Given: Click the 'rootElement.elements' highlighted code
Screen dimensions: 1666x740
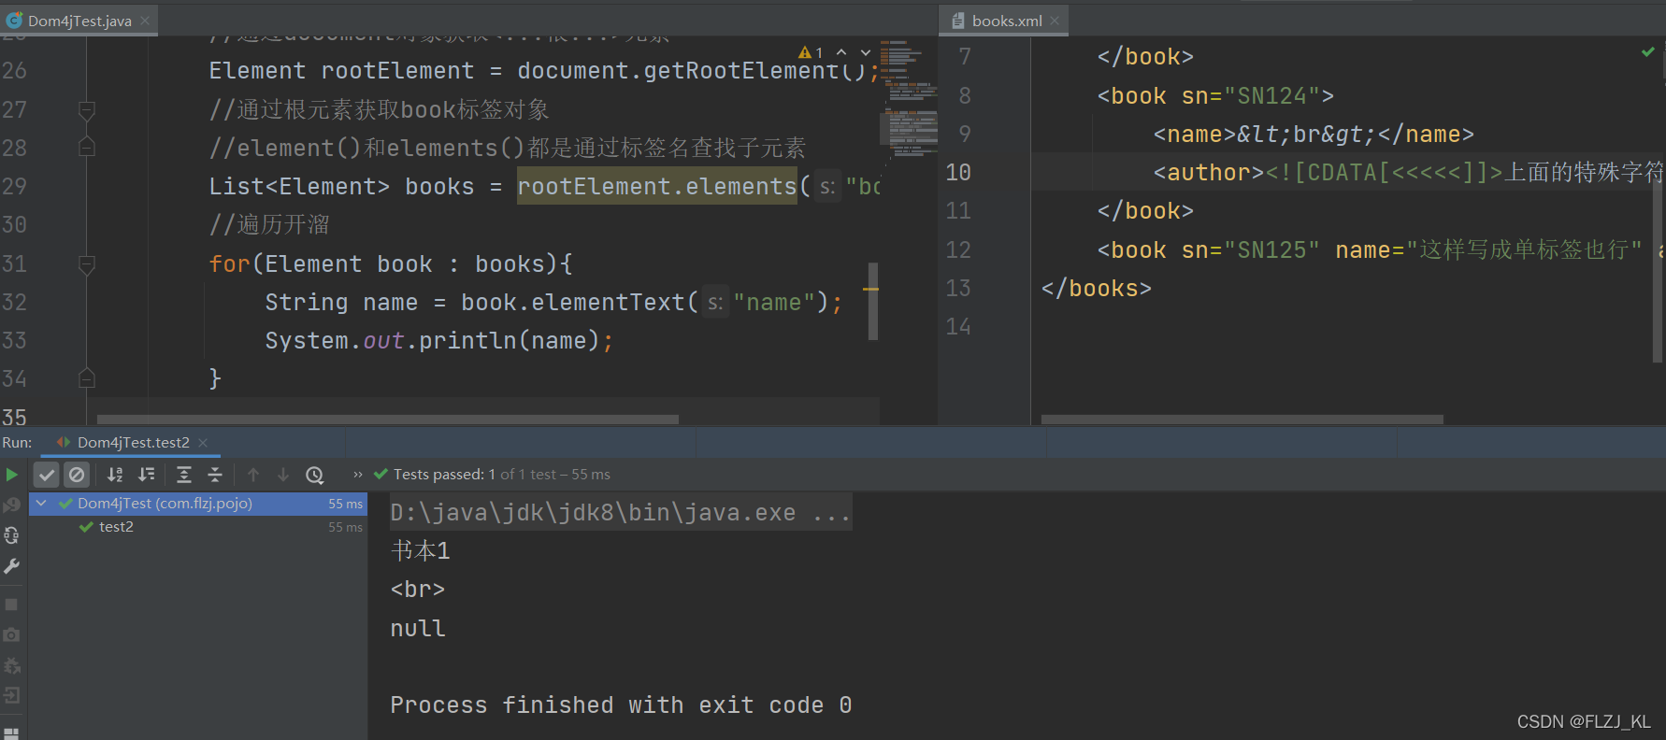Looking at the screenshot, I should pos(657,186).
